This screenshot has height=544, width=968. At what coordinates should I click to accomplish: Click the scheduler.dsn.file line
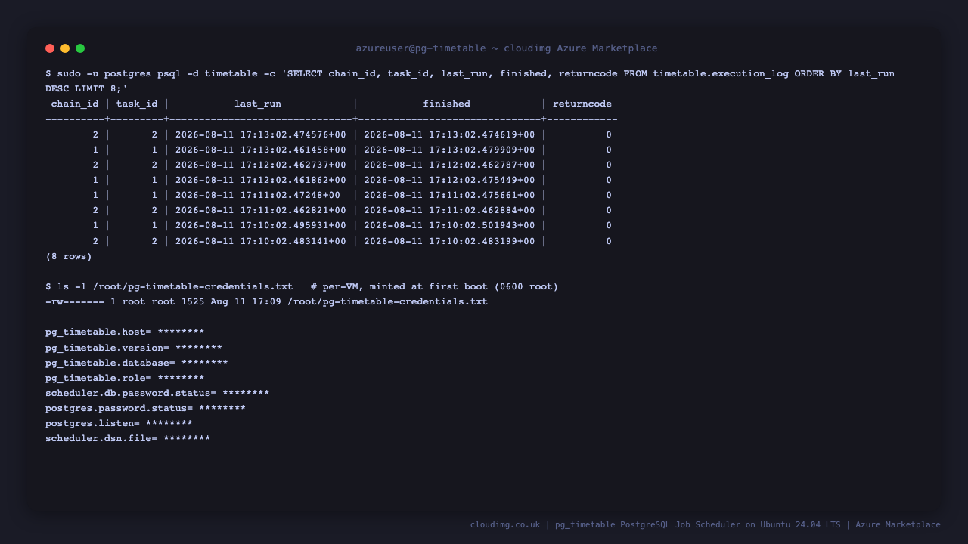(128, 438)
